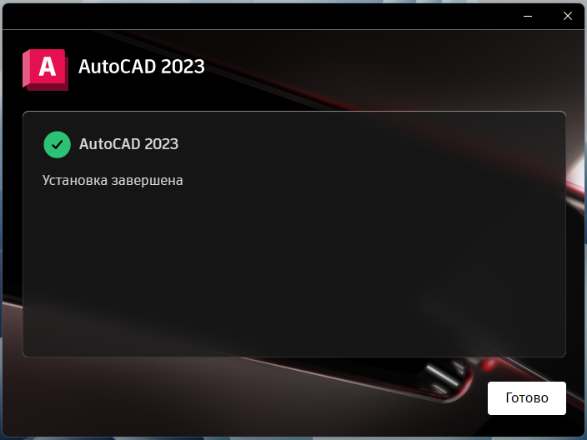Click the 'Установка завершена' status text
Image resolution: width=587 pixels, height=440 pixels.
click(113, 180)
